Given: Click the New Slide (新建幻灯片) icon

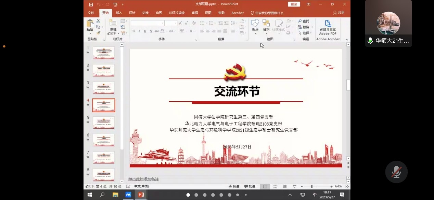Looking at the screenshot, I should pos(113,24).
